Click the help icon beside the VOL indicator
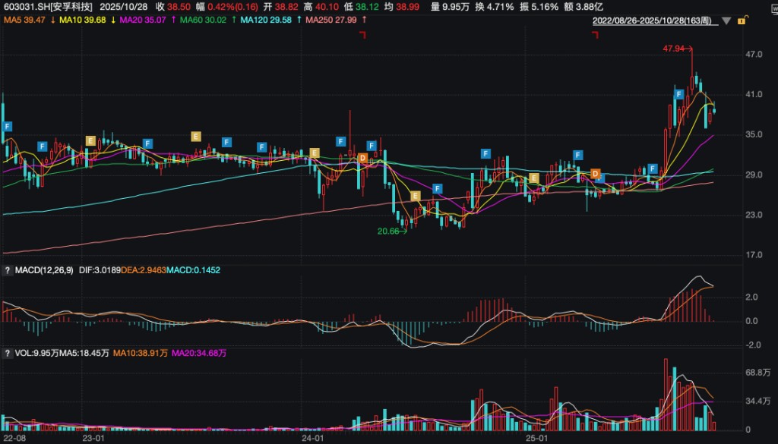The height and width of the screenshot is (444, 778). [x=8, y=354]
